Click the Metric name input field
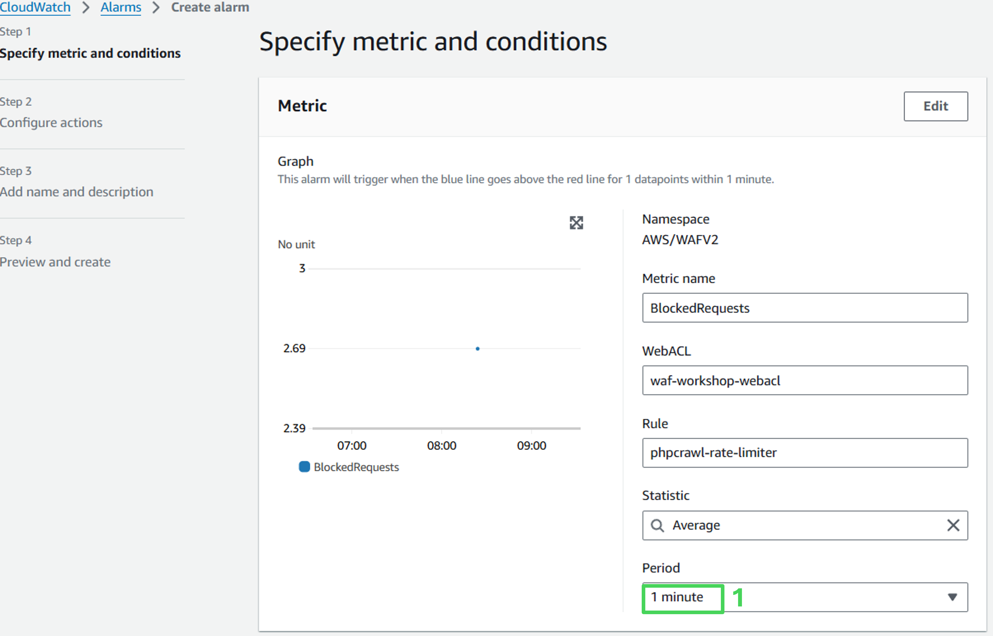This screenshot has width=993, height=636. (804, 308)
